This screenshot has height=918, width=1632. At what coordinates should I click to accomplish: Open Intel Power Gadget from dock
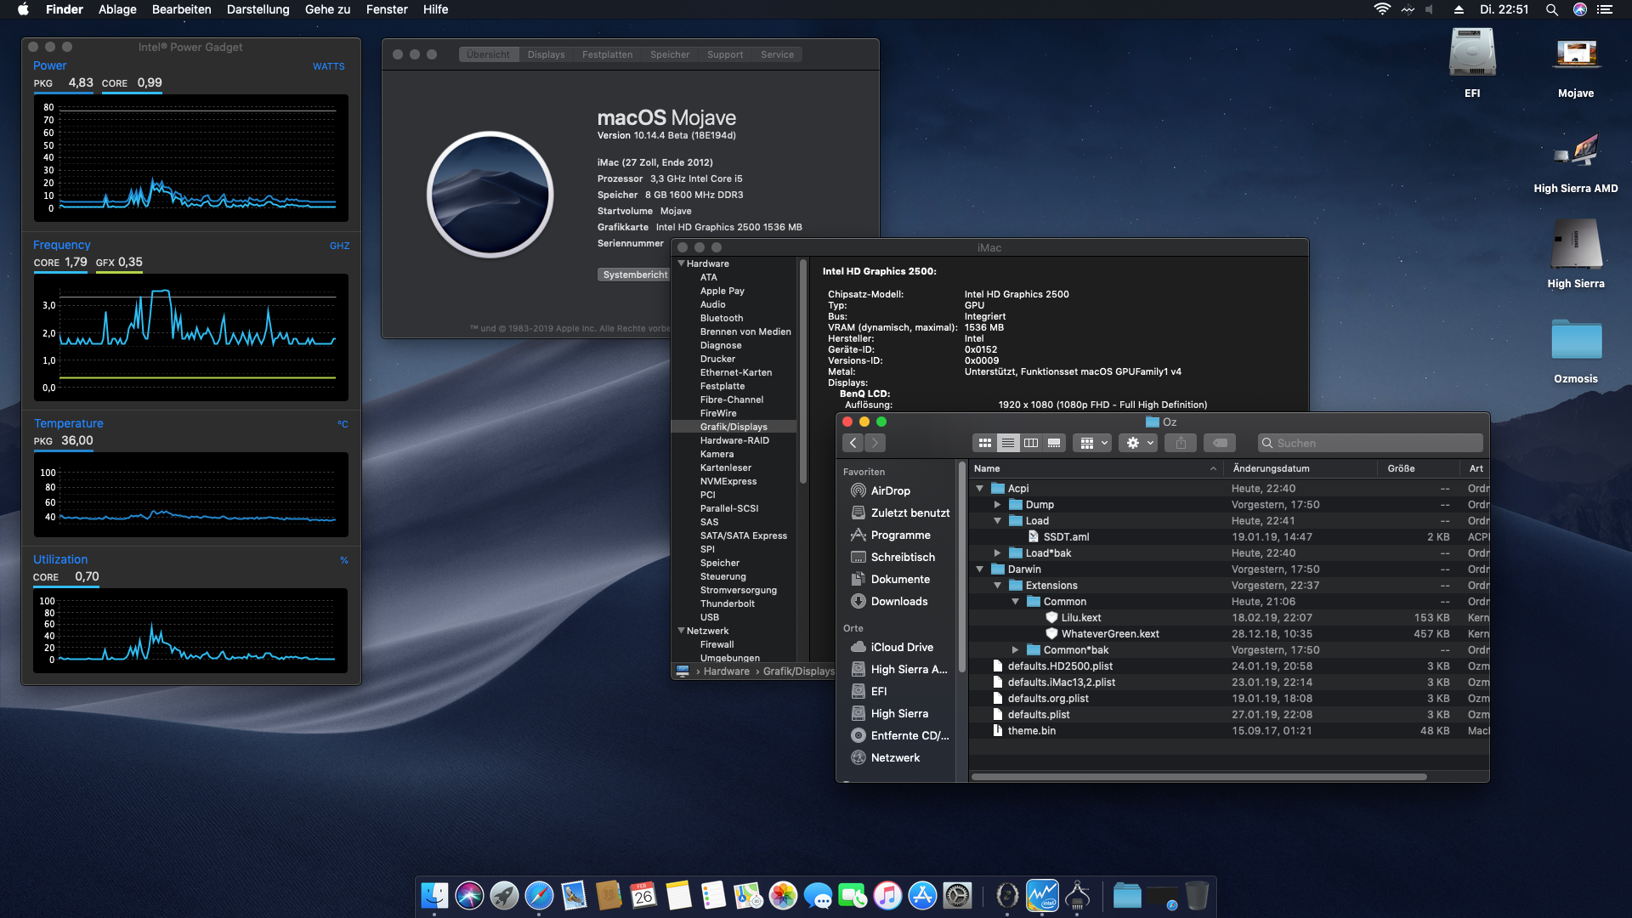click(1042, 895)
